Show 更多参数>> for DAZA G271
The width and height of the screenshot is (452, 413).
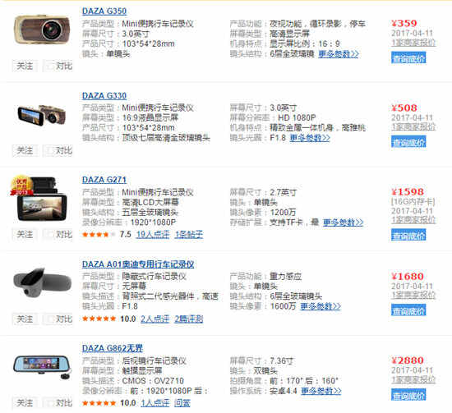coord(343,223)
